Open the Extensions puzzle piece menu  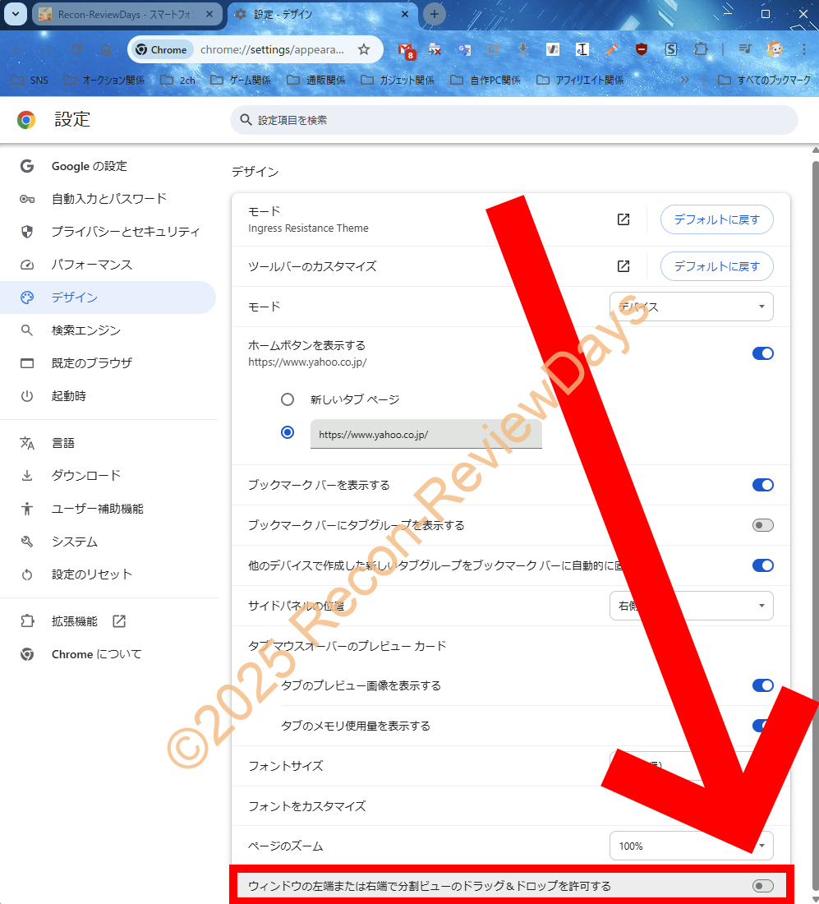(x=700, y=49)
